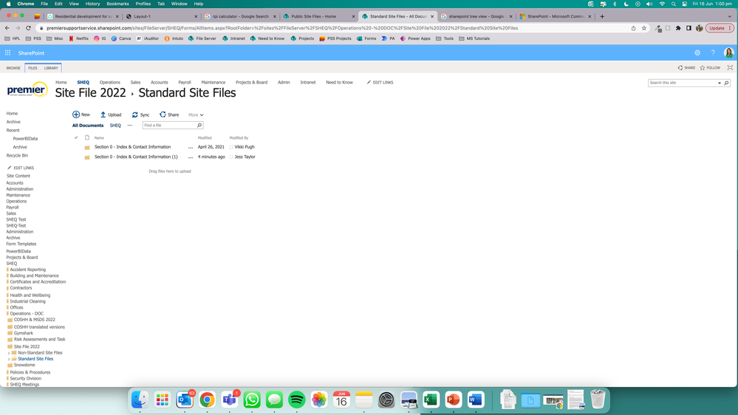
Task: Click the Share icon in top ribbon
Action: (680, 68)
